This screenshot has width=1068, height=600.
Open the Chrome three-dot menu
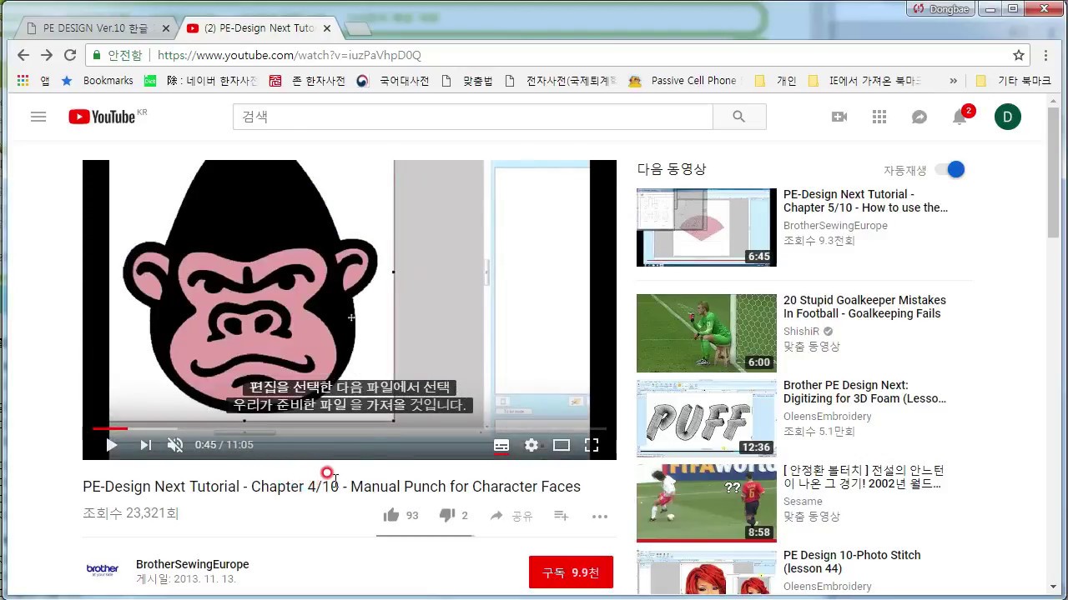point(1045,55)
